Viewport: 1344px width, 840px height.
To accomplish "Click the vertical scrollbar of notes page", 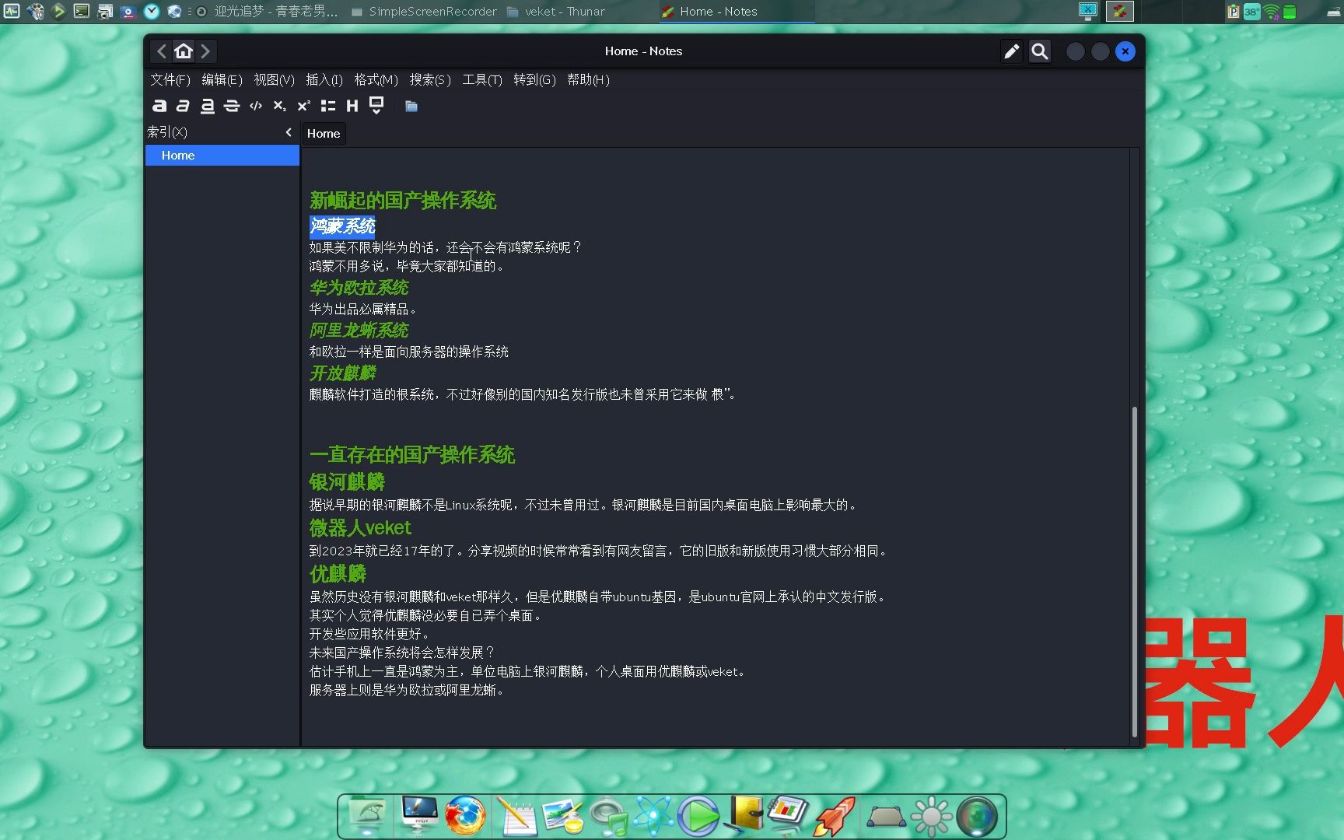I will [x=1134, y=572].
